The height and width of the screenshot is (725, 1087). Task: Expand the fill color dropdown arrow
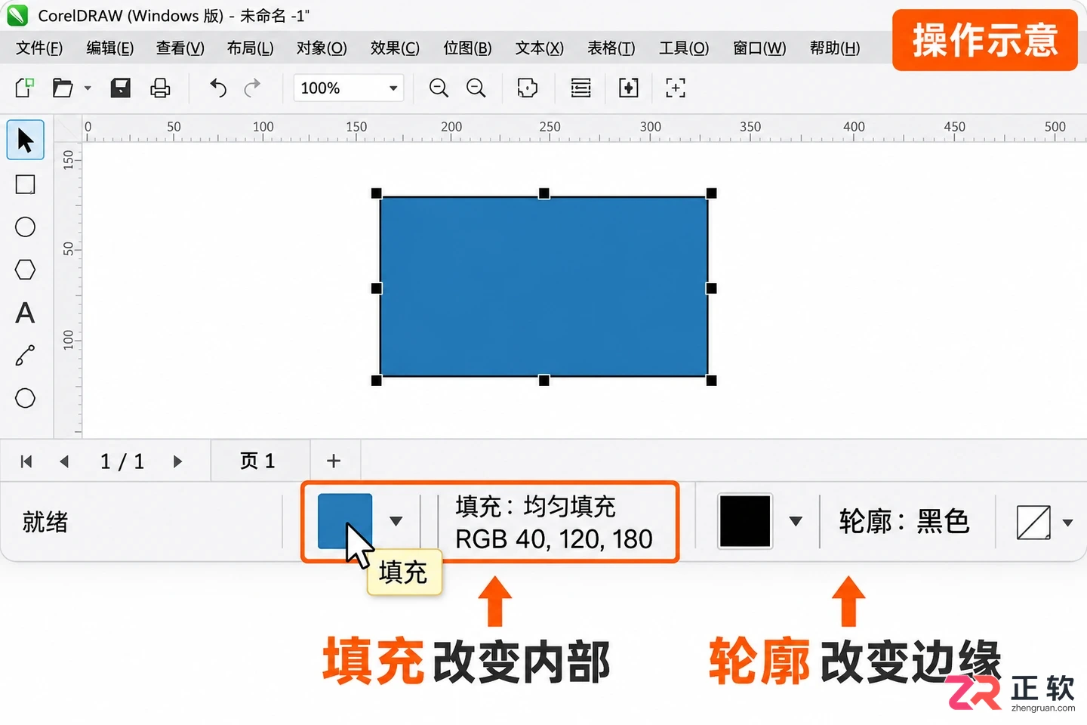(x=396, y=521)
